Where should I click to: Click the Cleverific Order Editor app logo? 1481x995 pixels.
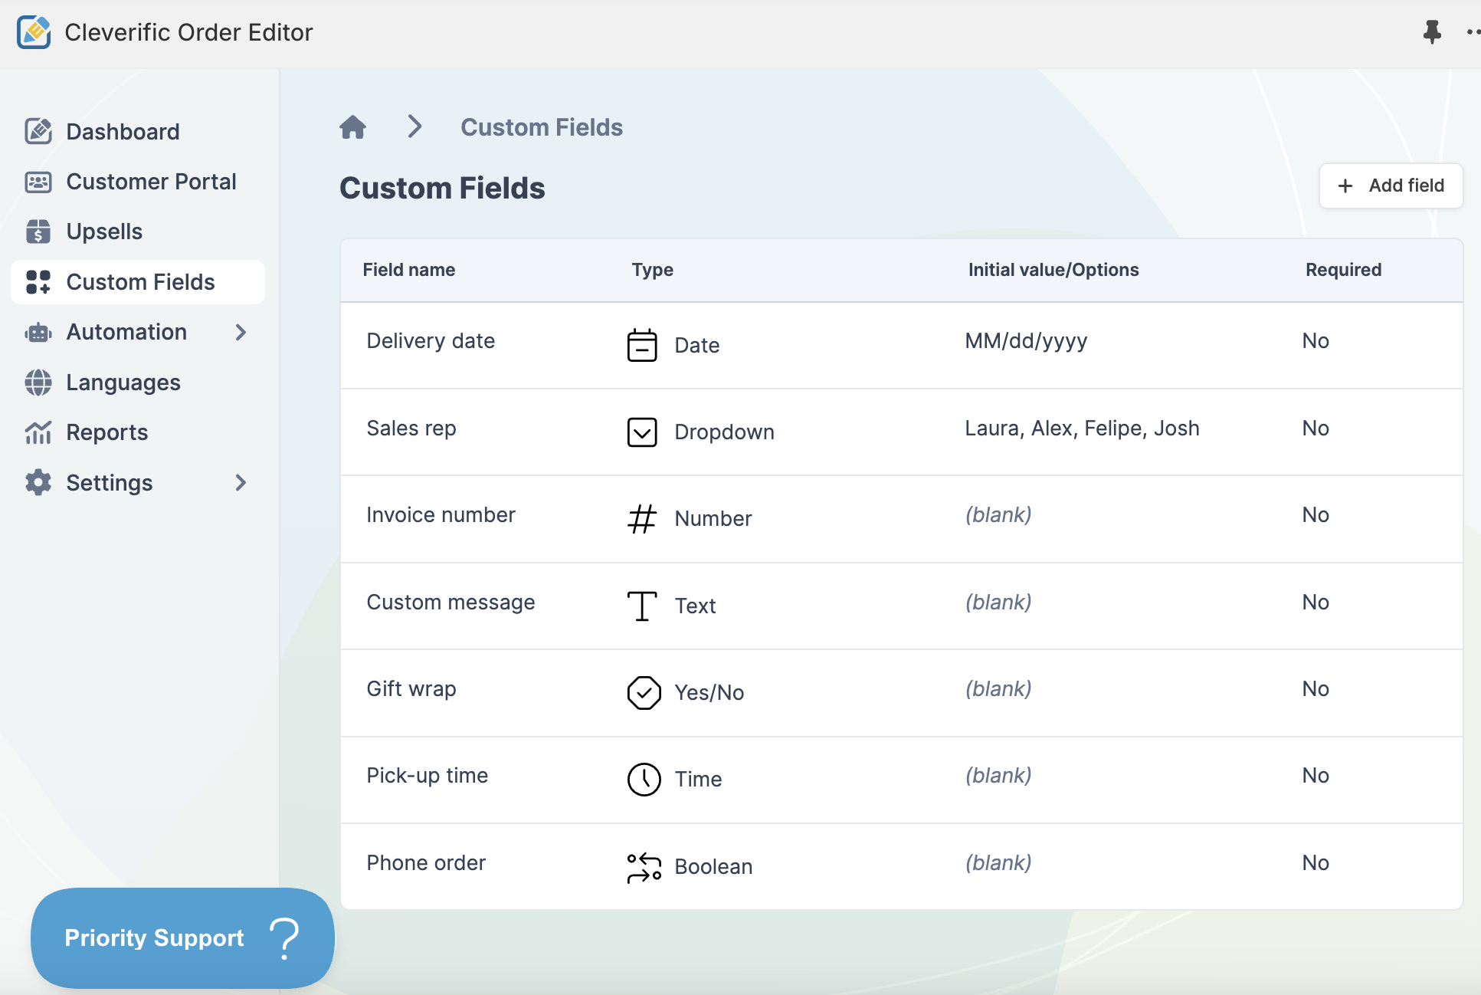click(34, 32)
